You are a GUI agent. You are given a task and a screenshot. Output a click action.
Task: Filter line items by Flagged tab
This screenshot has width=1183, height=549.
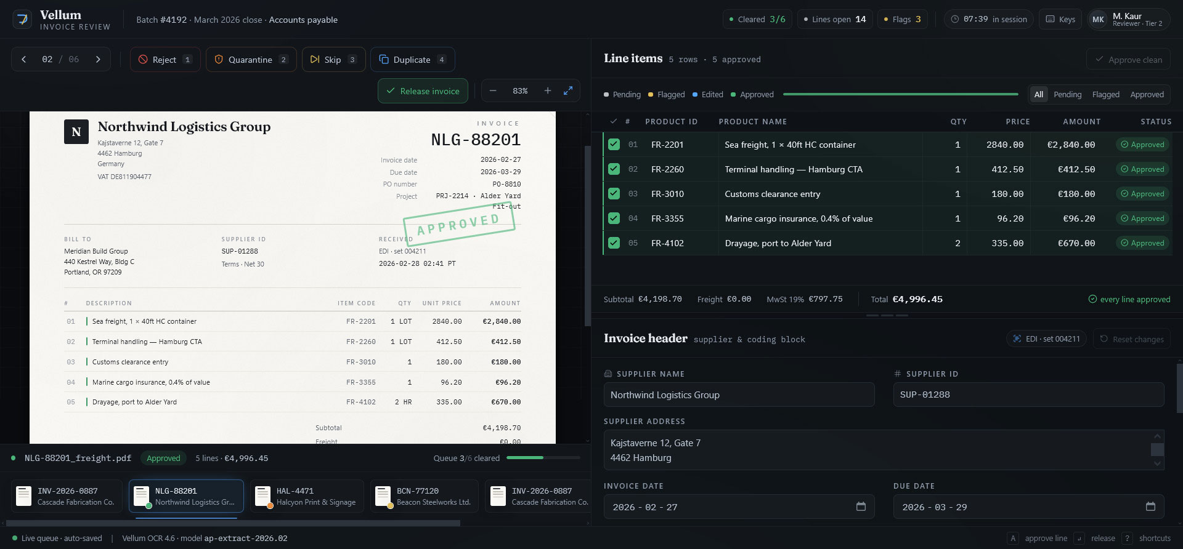[x=1105, y=95]
